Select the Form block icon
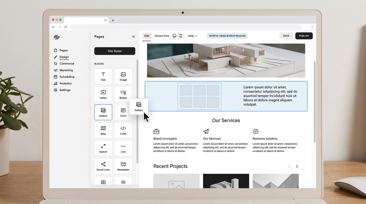 123,112
